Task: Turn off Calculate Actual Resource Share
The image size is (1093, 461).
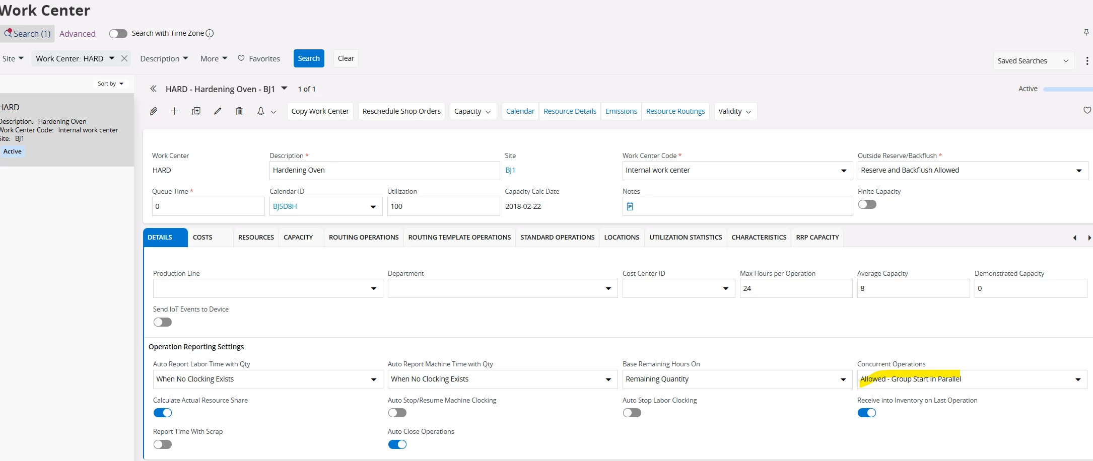Action: click(163, 413)
